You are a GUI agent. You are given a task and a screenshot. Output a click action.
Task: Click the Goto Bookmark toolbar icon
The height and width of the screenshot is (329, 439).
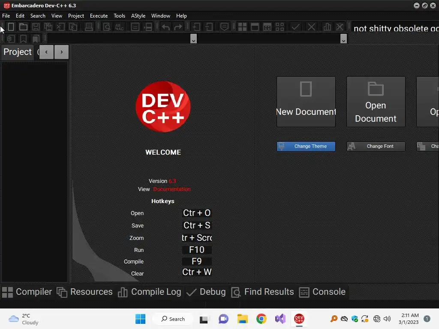36,39
